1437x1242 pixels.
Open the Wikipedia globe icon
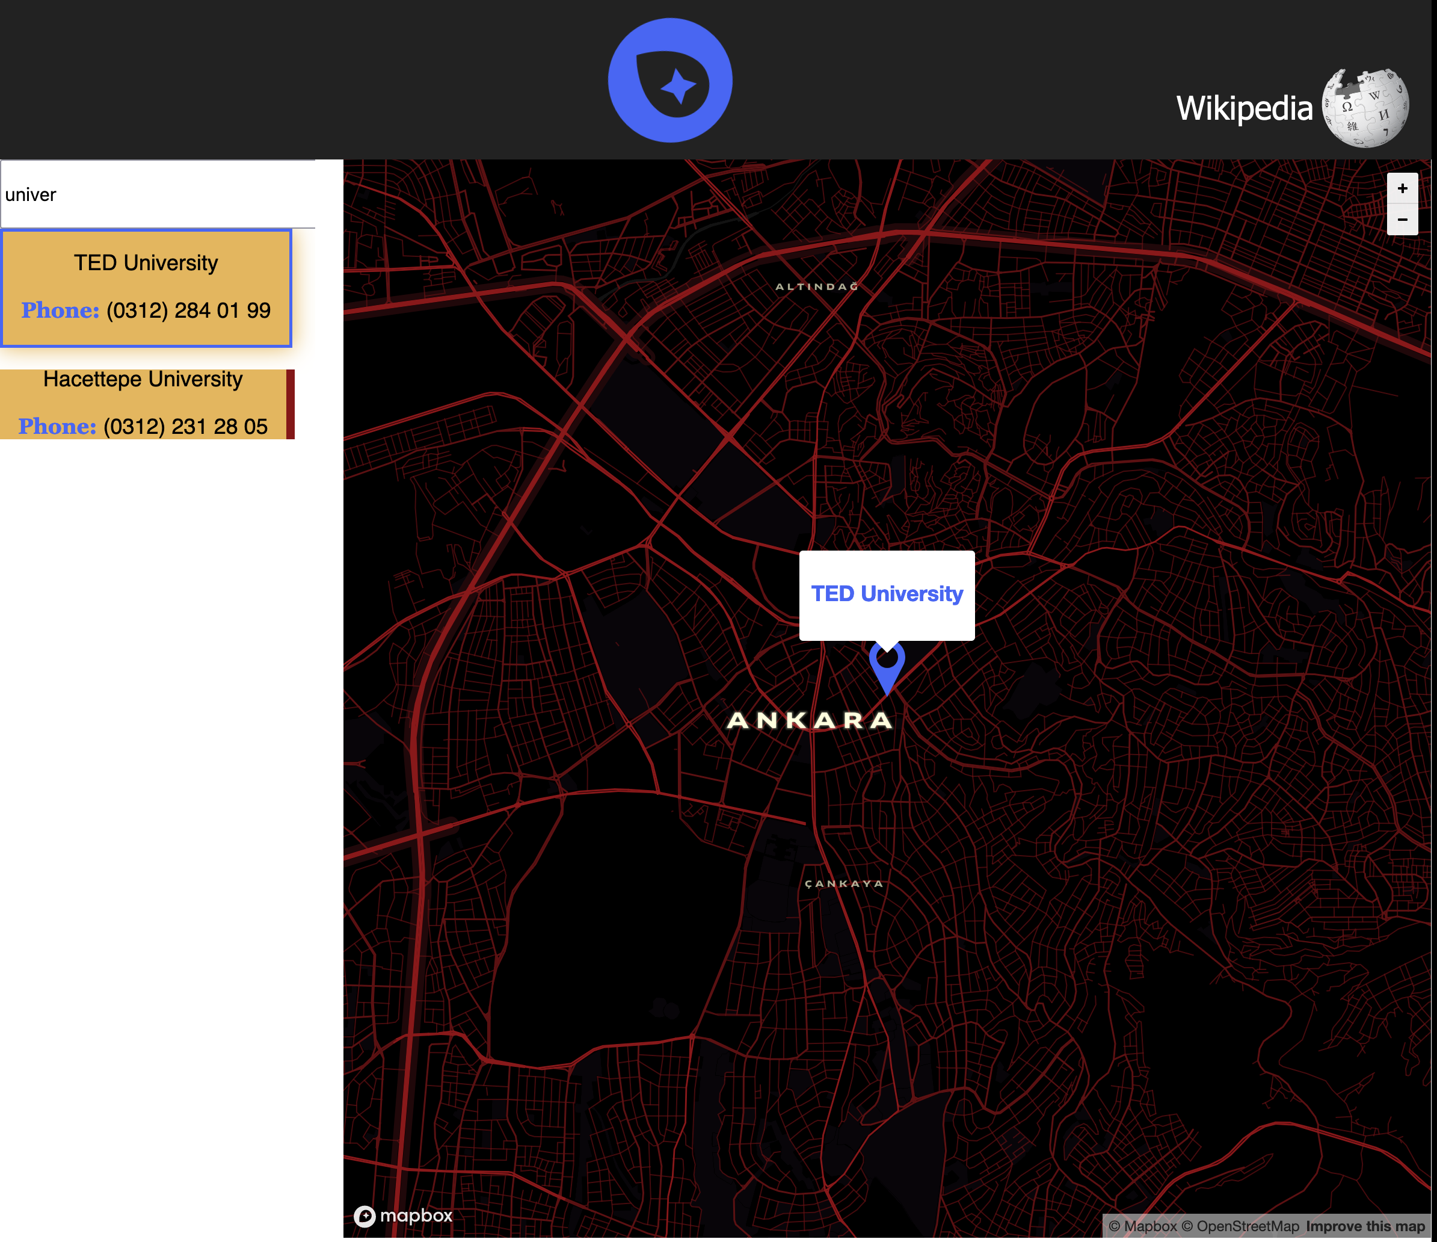(x=1365, y=108)
